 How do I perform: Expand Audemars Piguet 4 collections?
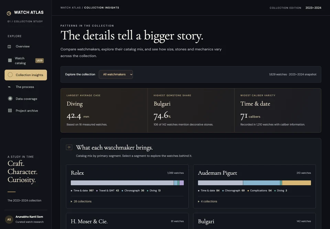pos(208,201)
